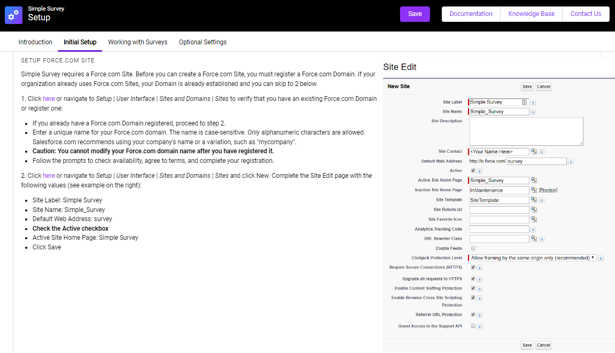Click Save button at bottom of Site Edit

[527, 345]
